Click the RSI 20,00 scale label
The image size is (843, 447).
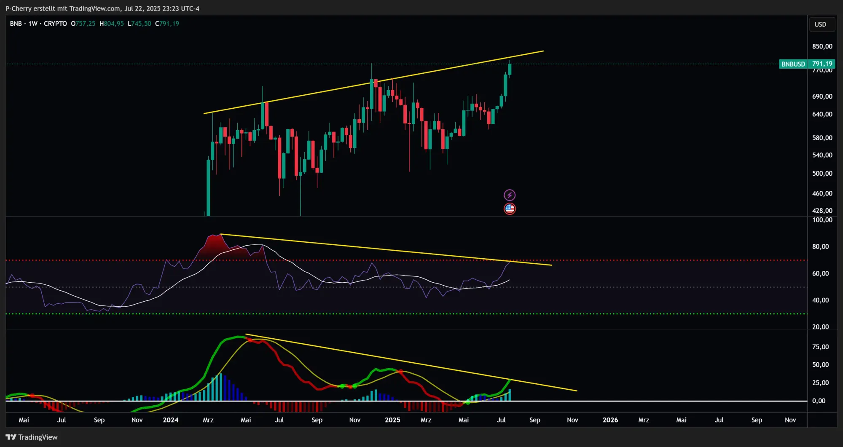pos(820,327)
